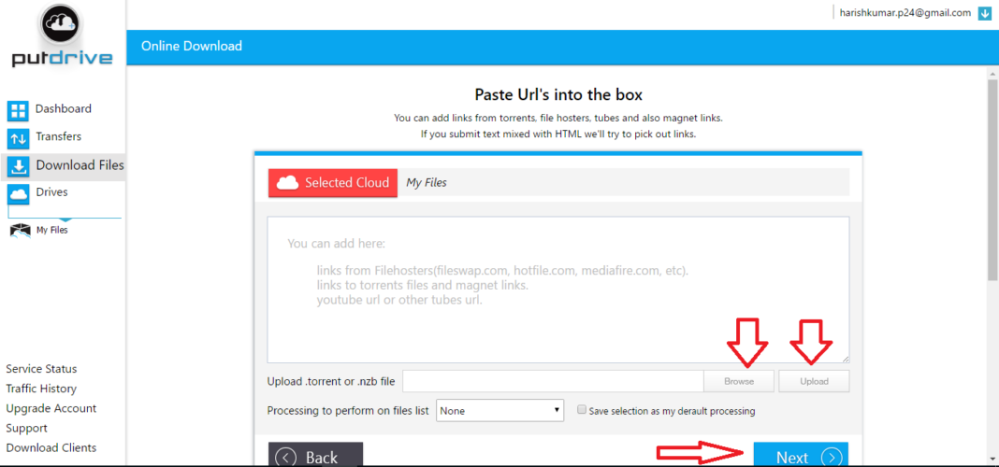Open Drives in the sidebar

(x=51, y=192)
